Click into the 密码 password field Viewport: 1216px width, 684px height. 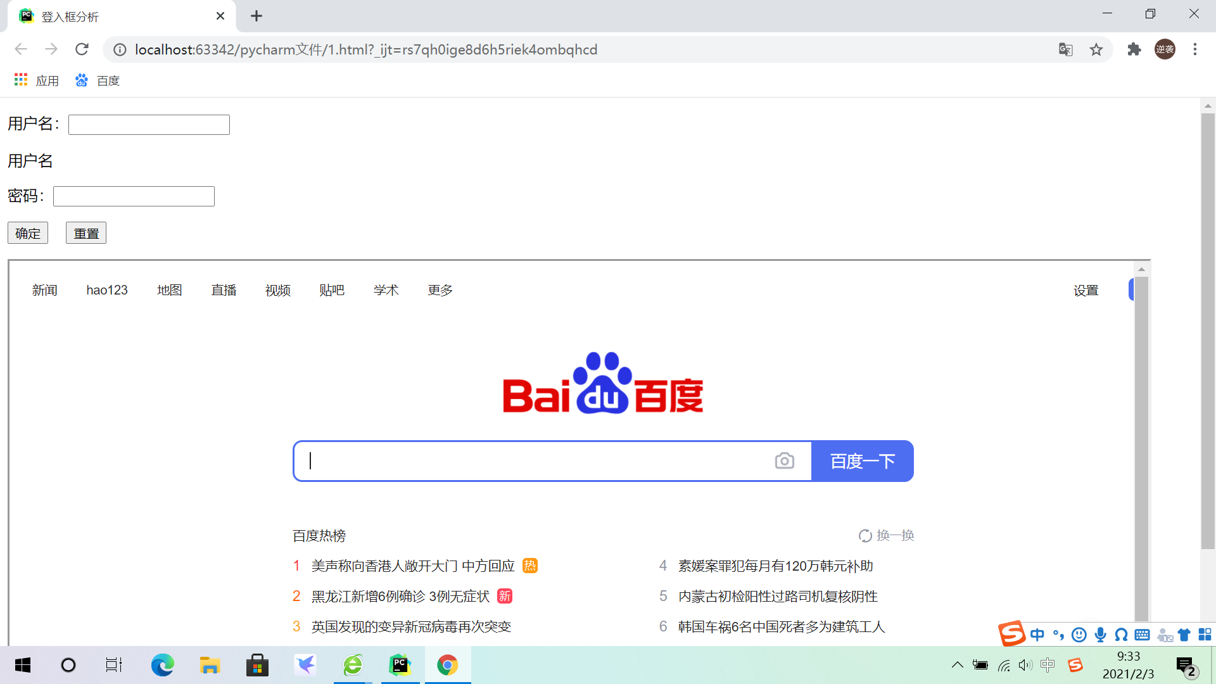point(134,196)
